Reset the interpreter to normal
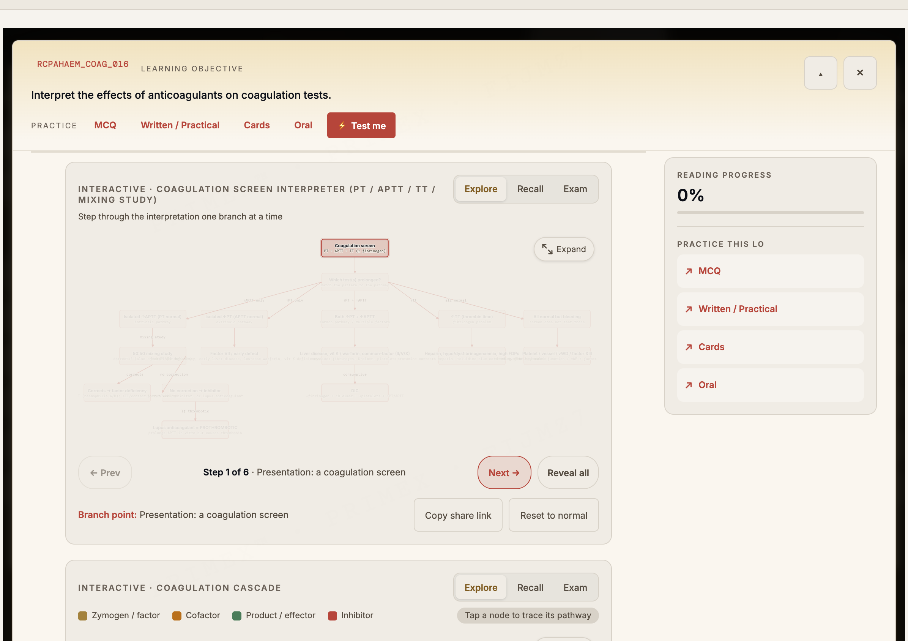Viewport: 908px width, 641px height. [x=554, y=515]
